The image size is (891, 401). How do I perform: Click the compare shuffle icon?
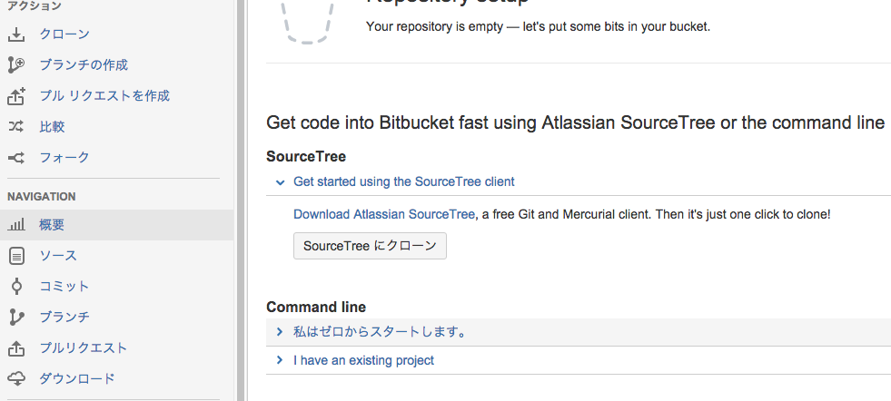tap(16, 127)
